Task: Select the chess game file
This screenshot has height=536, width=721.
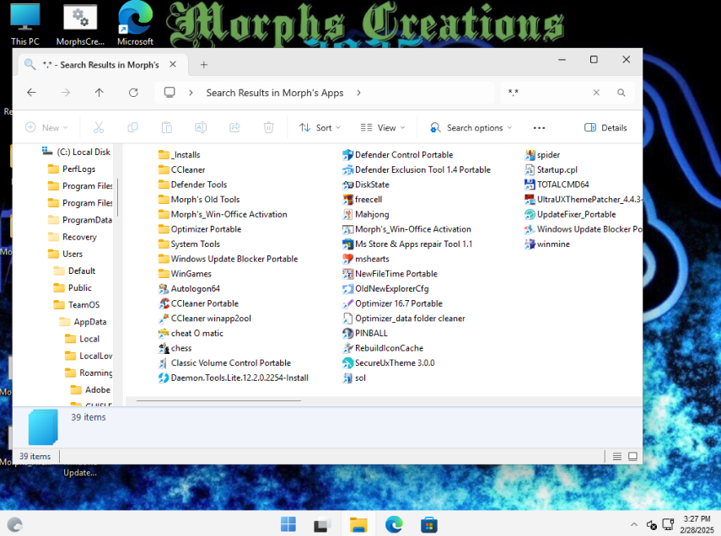Action: point(175,348)
